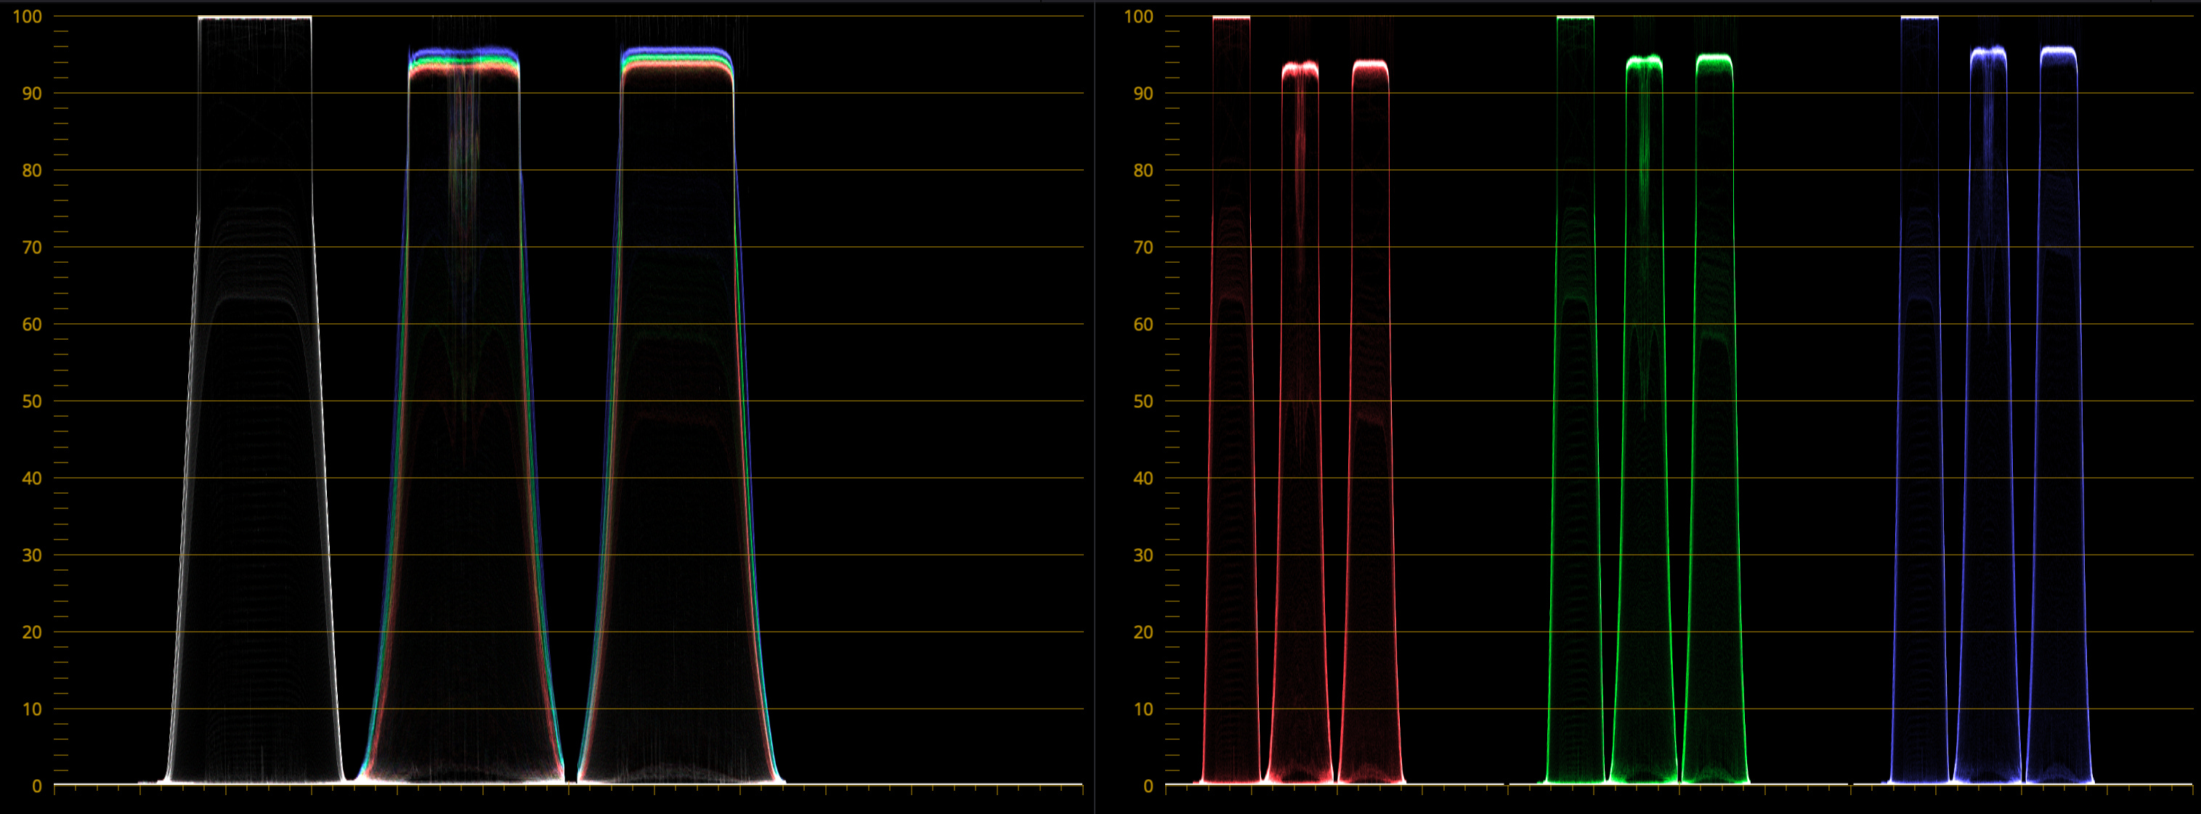Click the first blue trace in the parade
Image resolution: width=2201 pixels, height=814 pixels.
(x=1920, y=427)
